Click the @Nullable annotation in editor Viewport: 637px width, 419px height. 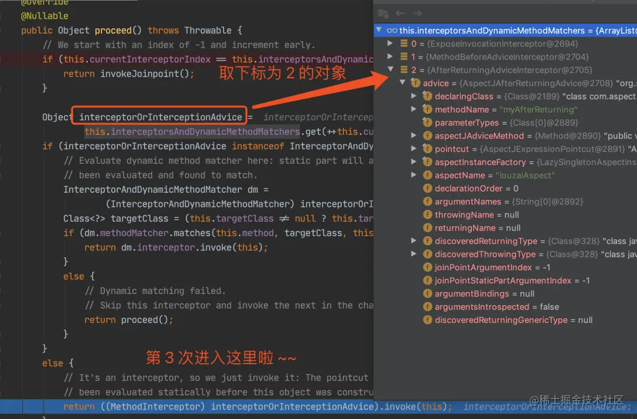tap(45, 16)
